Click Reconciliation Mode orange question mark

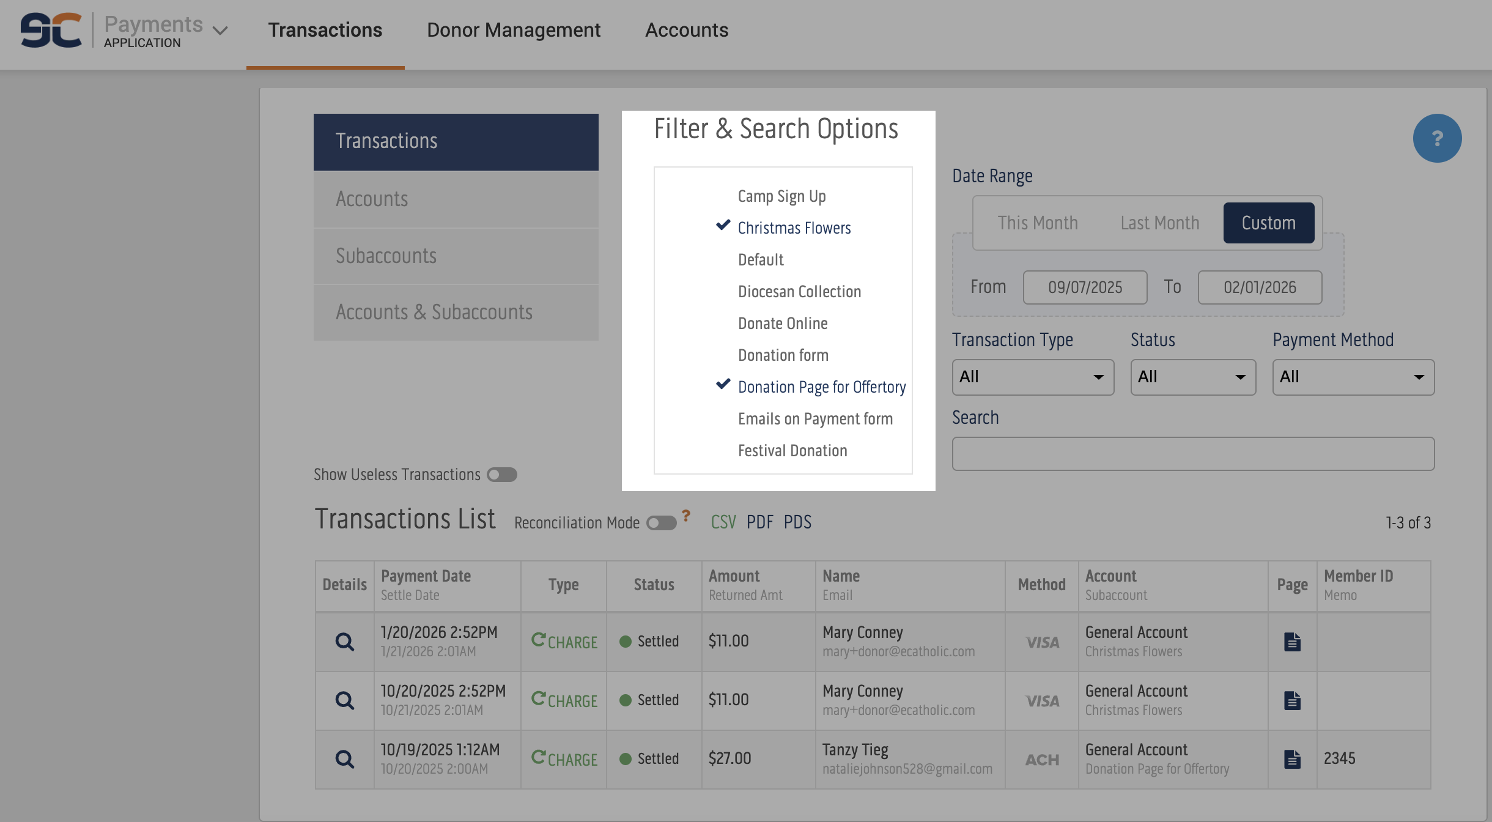click(686, 516)
